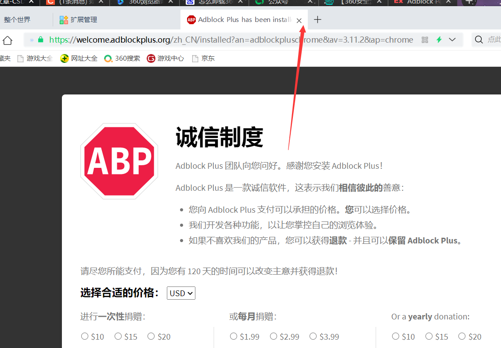Click the 京东 bookmark page icon
The width and height of the screenshot is (501, 348).
195,58
